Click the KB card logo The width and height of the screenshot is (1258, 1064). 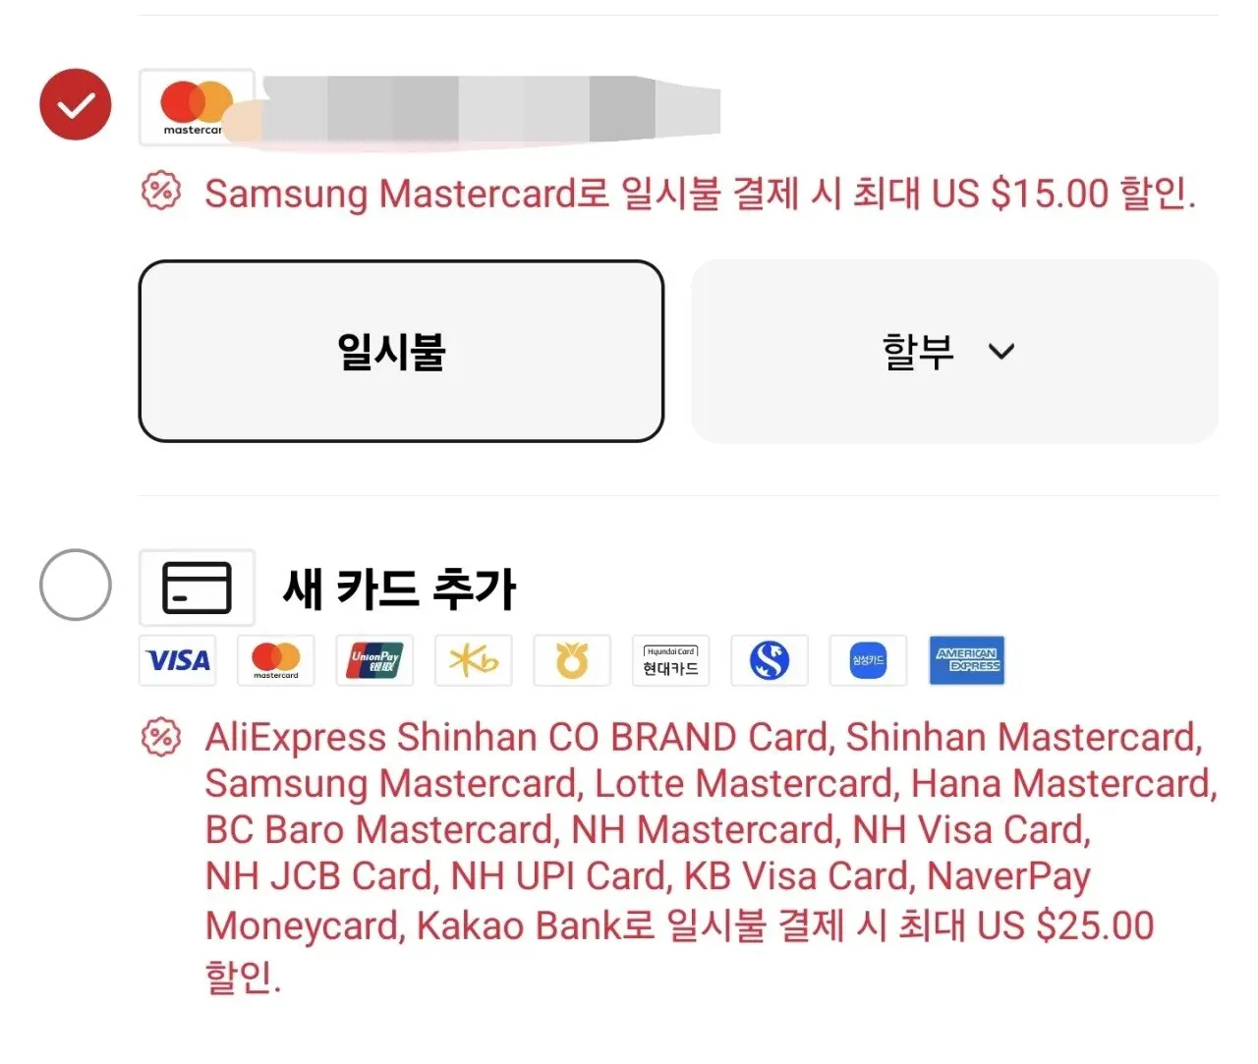pyautogui.click(x=474, y=660)
